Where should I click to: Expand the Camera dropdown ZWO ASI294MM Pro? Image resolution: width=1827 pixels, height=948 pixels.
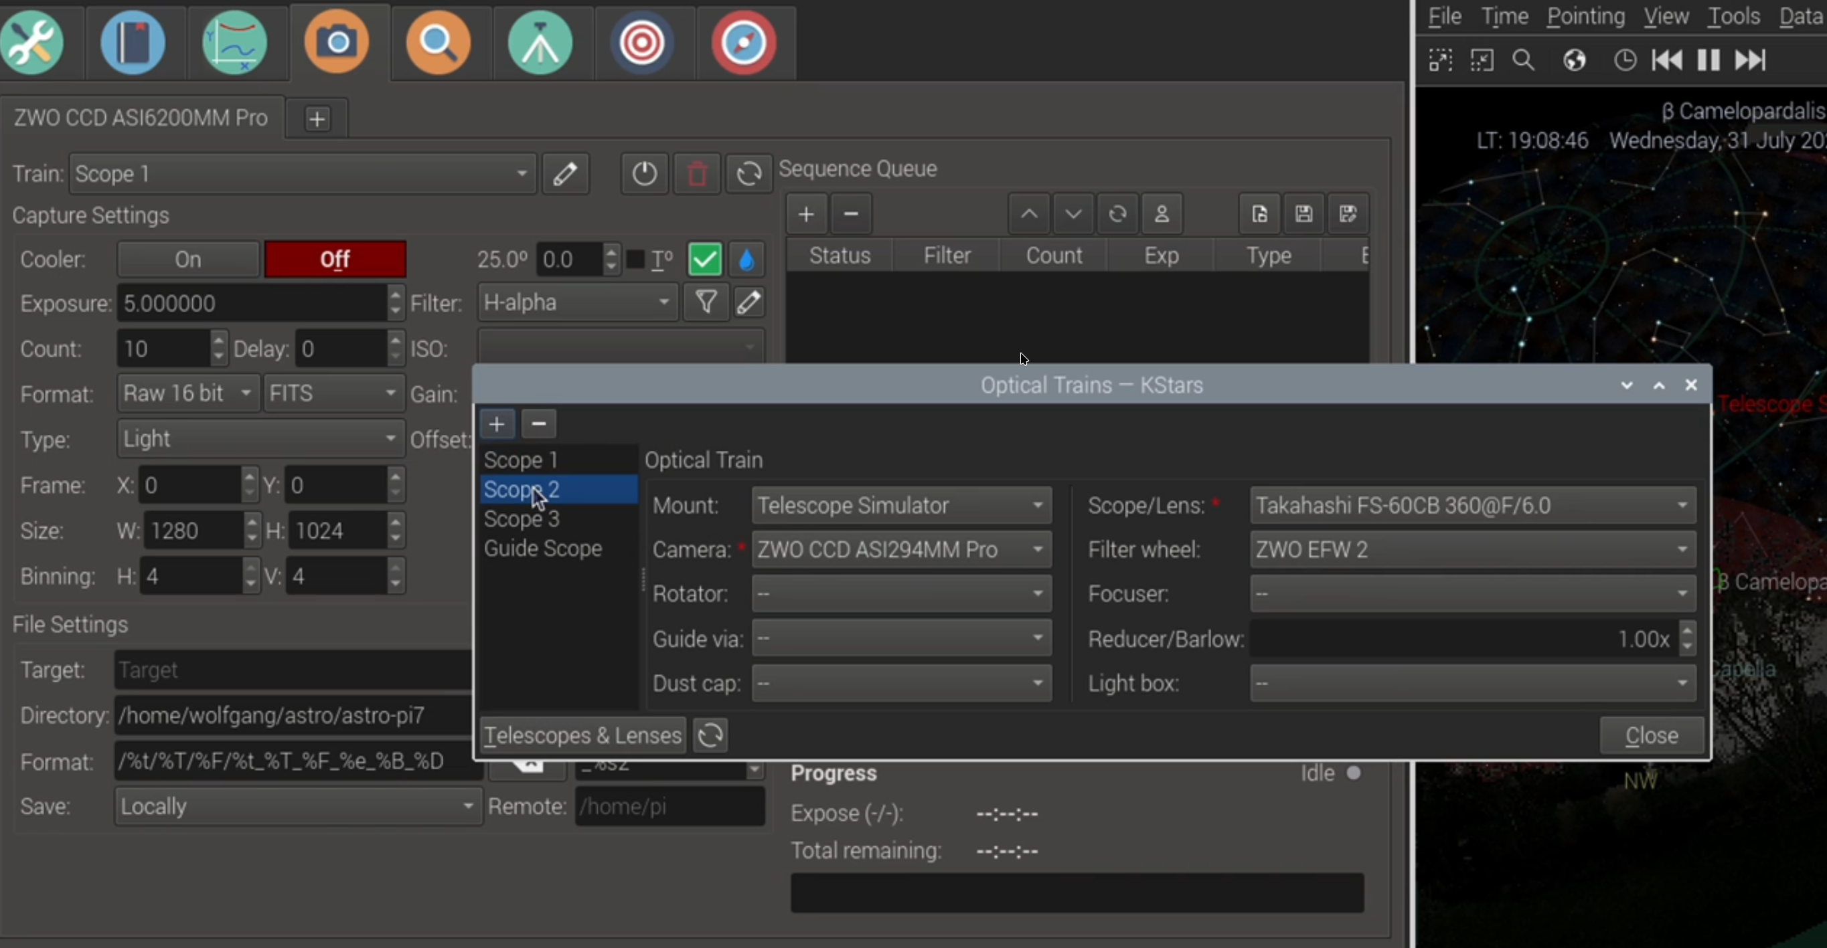(900, 550)
